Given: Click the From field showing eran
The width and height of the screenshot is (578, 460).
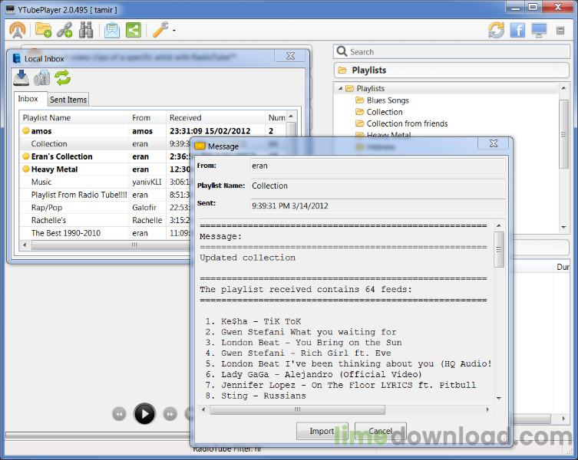Looking at the screenshot, I should coord(378,166).
